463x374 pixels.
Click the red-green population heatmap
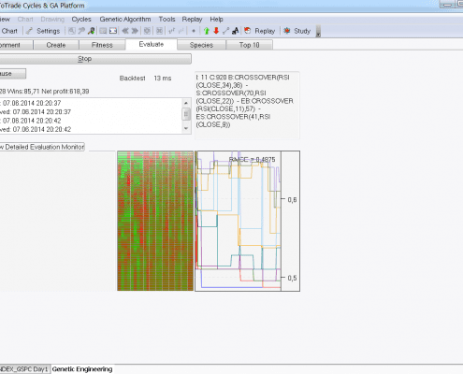click(x=155, y=221)
